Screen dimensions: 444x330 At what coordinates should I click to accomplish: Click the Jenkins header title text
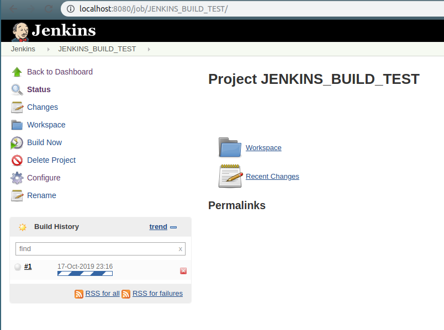click(64, 30)
